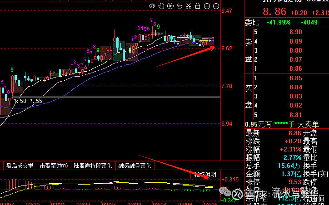Viewport: 329px width, 205px height.
Task: Select the gray horizontal support line
Action: click(116, 97)
